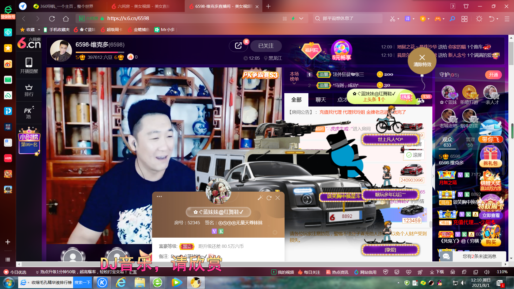Click the 开通 guardian button
Viewport: 514px width, 289px height.
point(493,75)
